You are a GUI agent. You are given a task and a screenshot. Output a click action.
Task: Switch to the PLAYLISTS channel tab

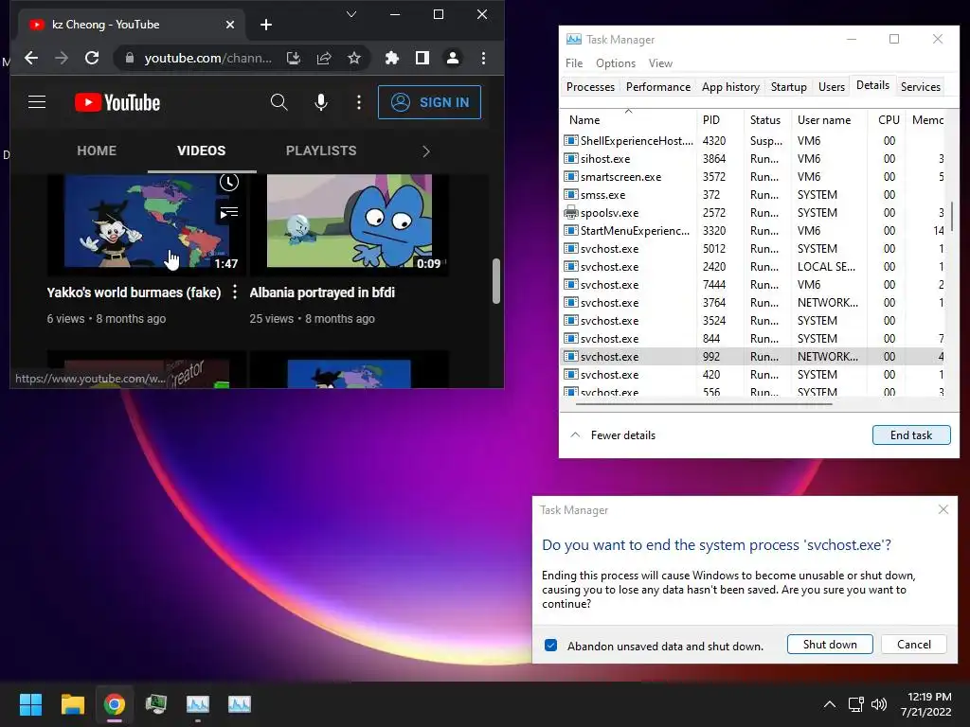pos(320,151)
